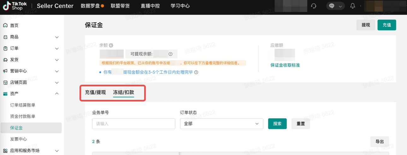
Task: Open the chat messages icon
Action: [332, 6]
